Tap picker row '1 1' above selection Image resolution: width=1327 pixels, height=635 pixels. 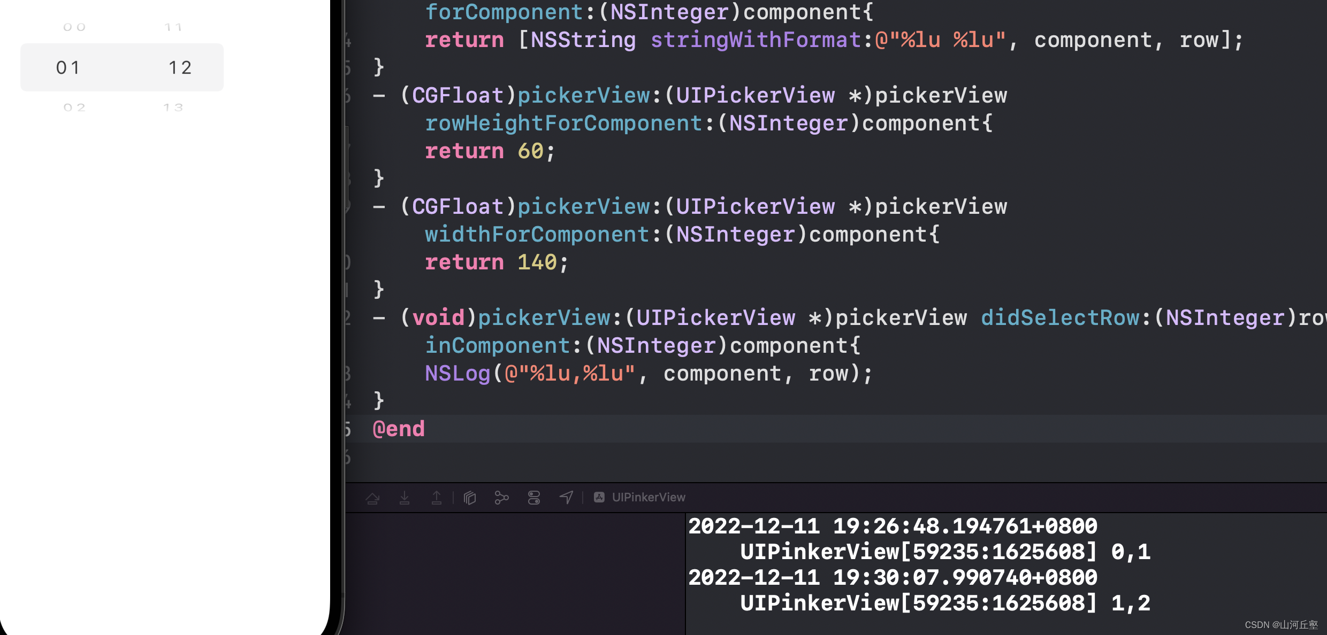(173, 27)
